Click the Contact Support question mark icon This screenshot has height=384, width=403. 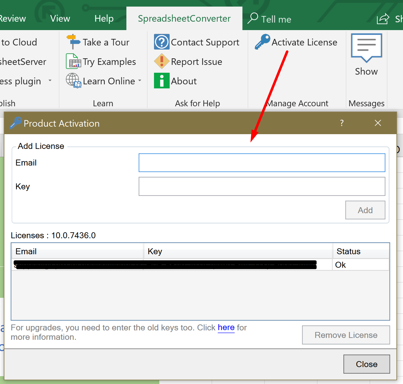coord(162,42)
